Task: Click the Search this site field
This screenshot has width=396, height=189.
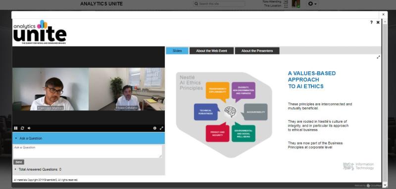Action: [219, 4]
